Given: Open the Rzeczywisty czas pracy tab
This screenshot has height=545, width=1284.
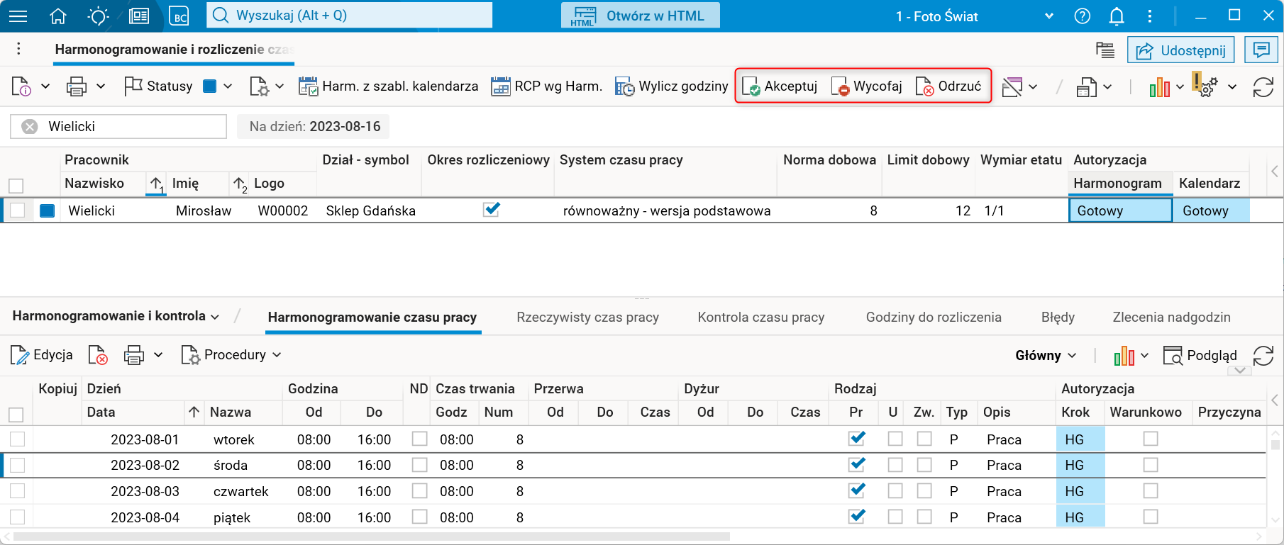Looking at the screenshot, I should click(588, 318).
